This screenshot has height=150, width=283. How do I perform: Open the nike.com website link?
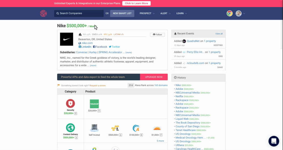[87, 43]
